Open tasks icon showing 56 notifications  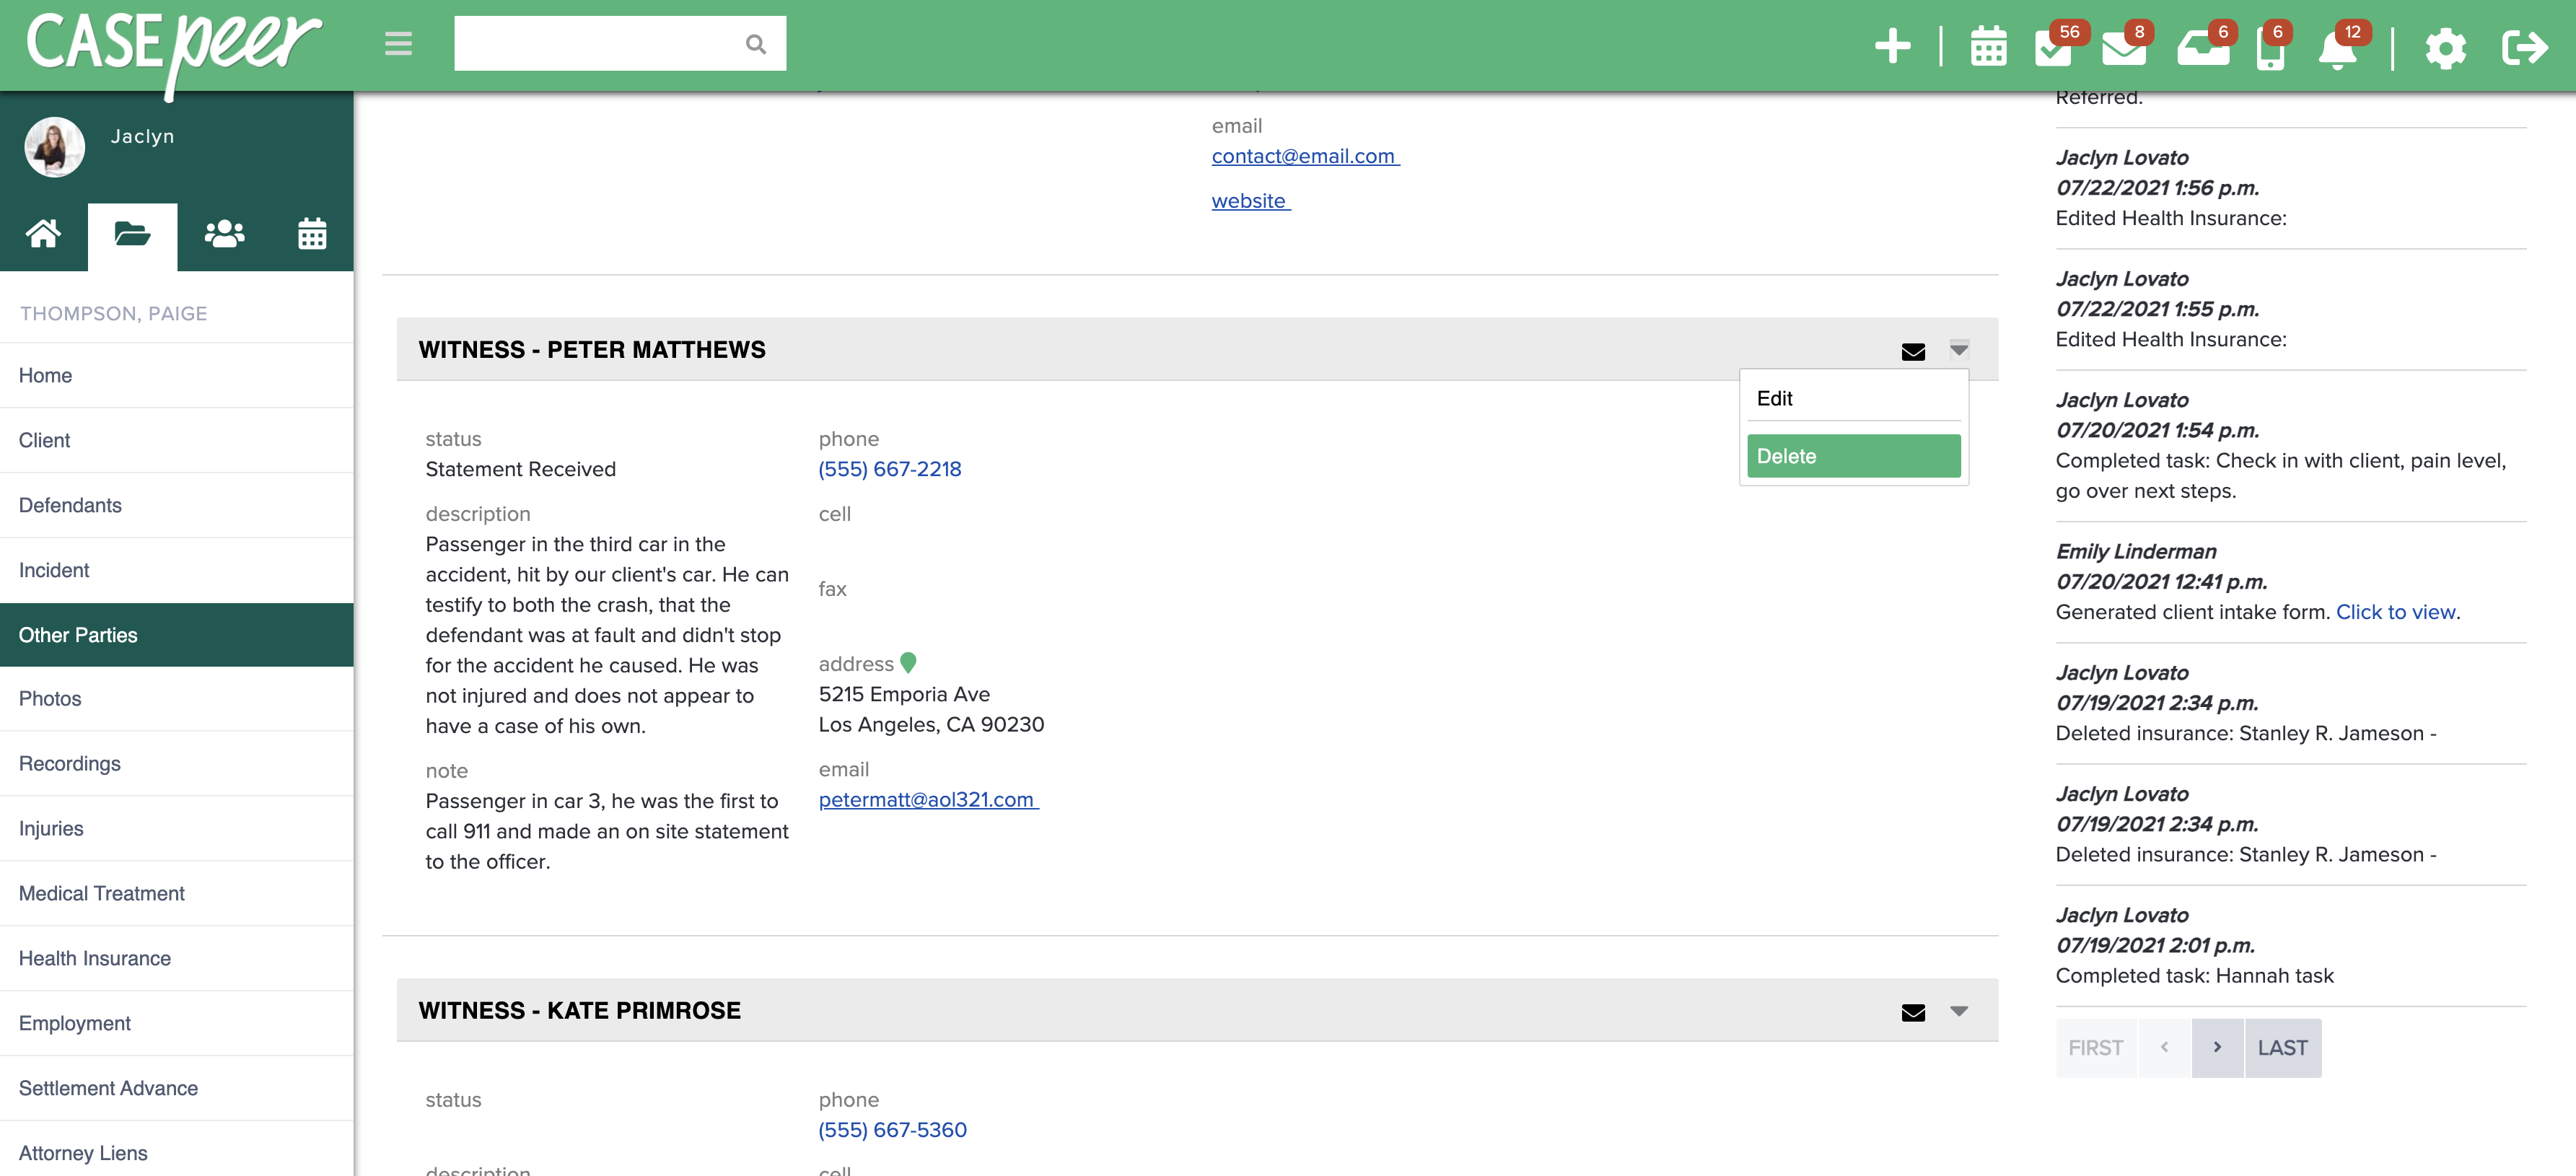pos(2056,49)
